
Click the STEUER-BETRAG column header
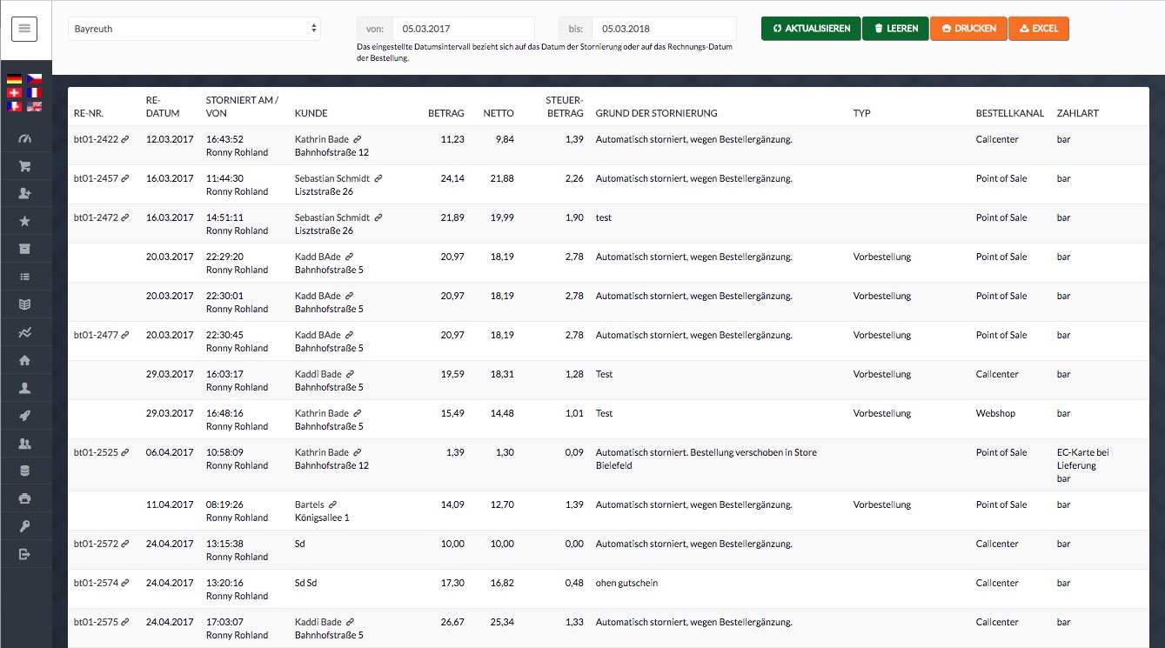(x=564, y=106)
